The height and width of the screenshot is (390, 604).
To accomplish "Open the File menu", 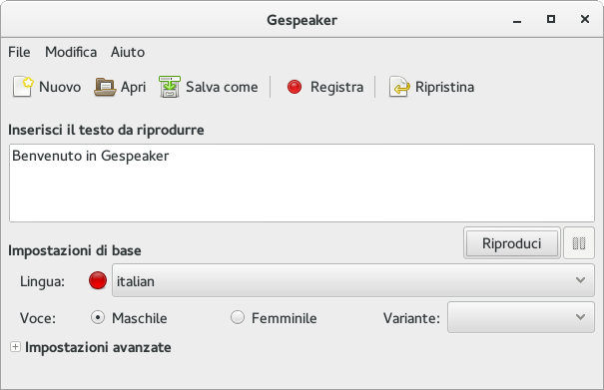I will [19, 52].
